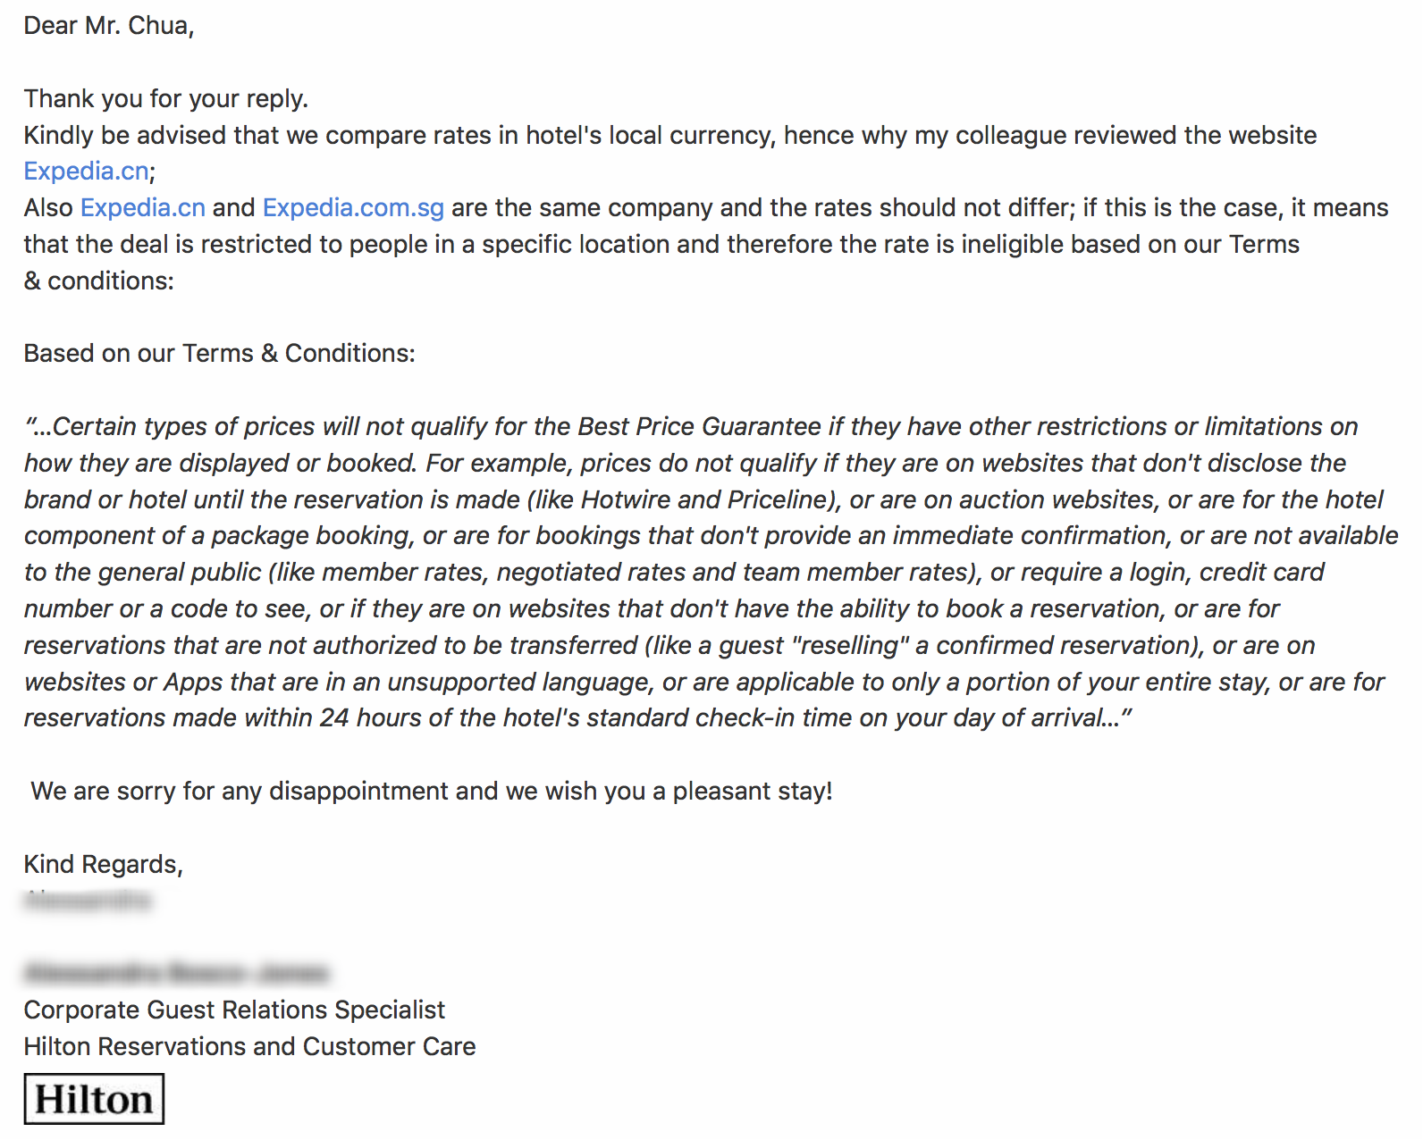Click the "Hilton Reservations and Customer Care" line
This screenshot has height=1140, width=1423.
point(249,1046)
